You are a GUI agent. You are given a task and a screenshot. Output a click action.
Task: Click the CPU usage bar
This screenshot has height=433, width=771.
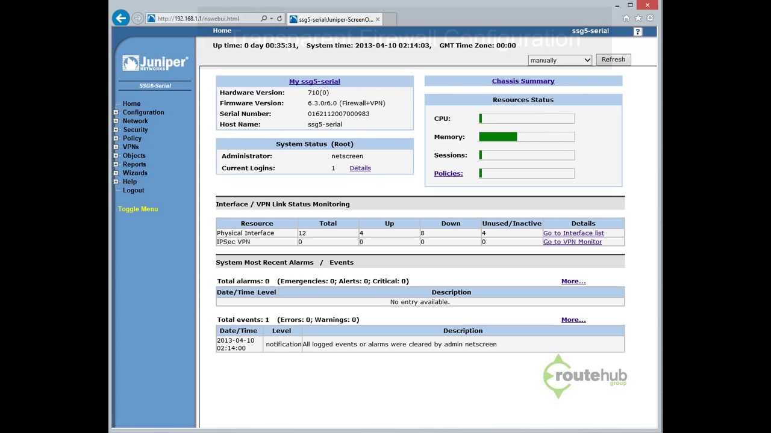pos(527,119)
